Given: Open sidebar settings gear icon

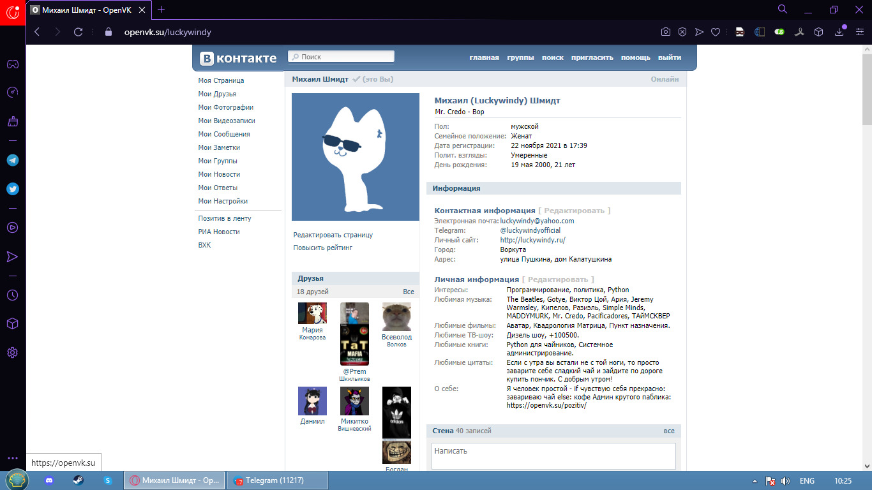Looking at the screenshot, I should [x=12, y=353].
